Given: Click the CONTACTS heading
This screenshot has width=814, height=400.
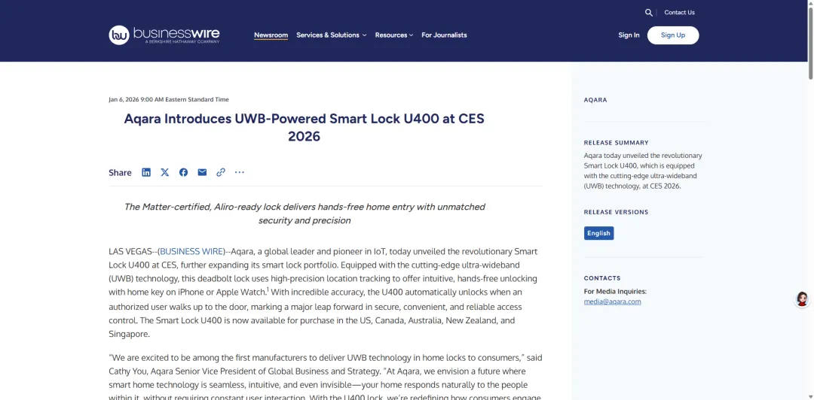Looking at the screenshot, I should coord(602,278).
